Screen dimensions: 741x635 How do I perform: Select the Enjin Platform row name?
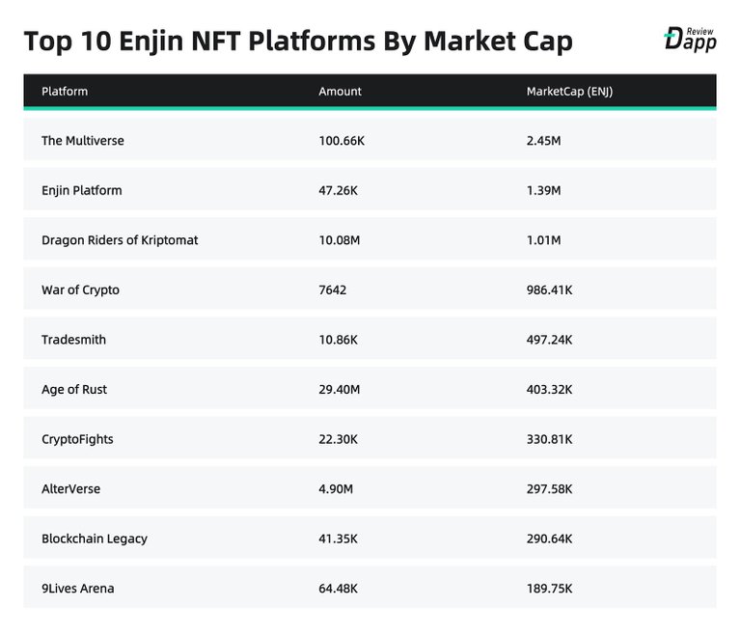pyautogui.click(x=82, y=190)
